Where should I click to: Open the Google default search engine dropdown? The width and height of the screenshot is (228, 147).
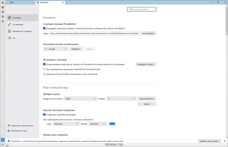[x=56, y=49]
